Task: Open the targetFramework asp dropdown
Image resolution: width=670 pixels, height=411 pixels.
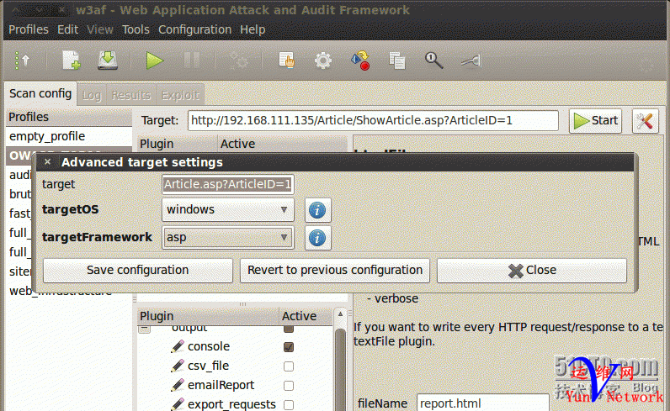Action: (x=228, y=237)
